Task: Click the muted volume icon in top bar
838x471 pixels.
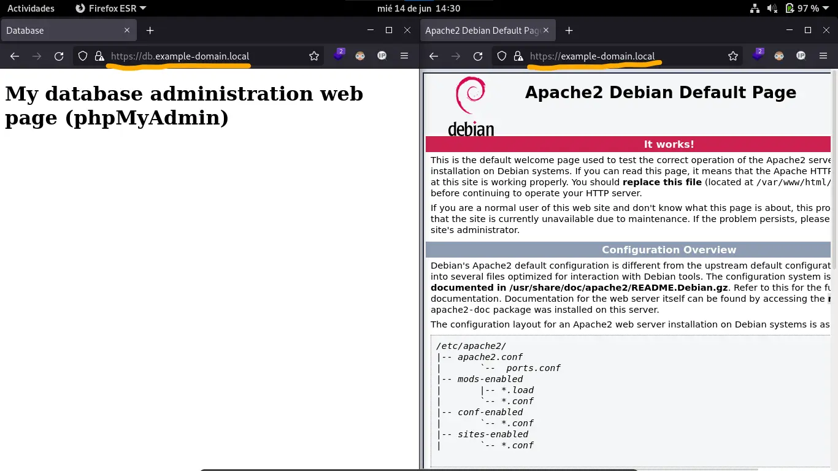Action: (x=772, y=9)
